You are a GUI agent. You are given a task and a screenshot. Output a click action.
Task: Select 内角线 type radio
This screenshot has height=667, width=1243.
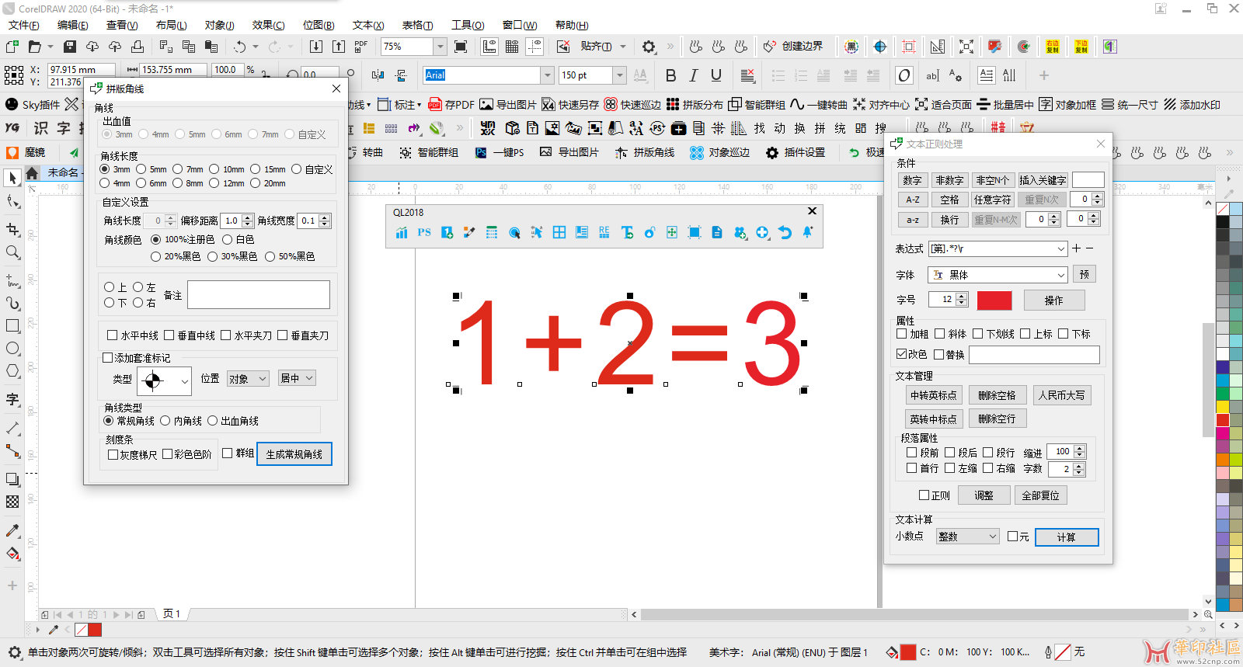pyautogui.click(x=181, y=421)
